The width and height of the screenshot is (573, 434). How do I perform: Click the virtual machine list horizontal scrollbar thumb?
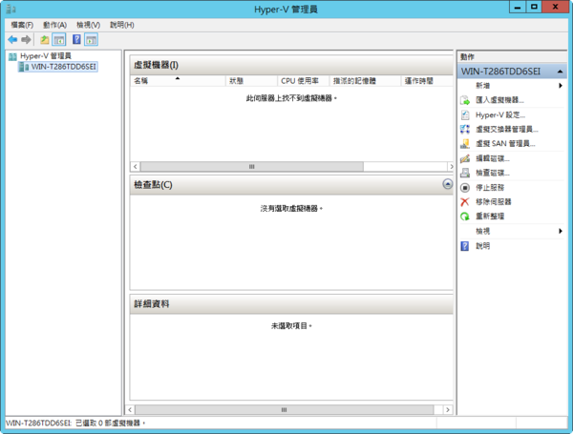(252, 166)
